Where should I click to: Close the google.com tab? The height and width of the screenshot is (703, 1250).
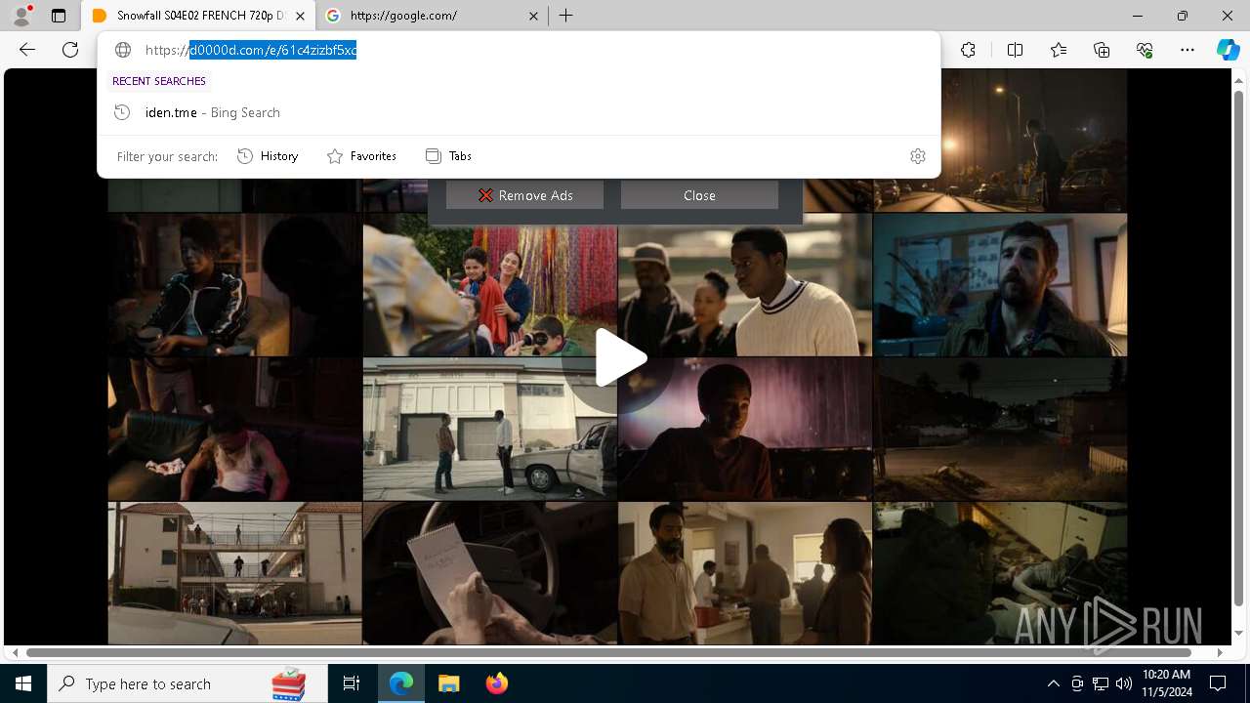pyautogui.click(x=533, y=16)
